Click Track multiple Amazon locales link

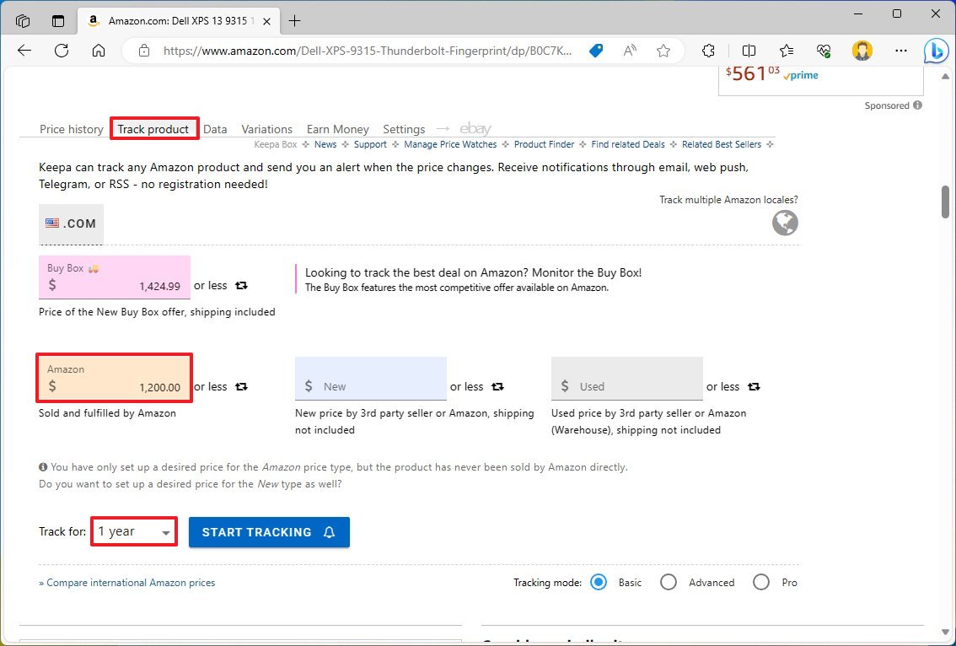pyautogui.click(x=728, y=200)
